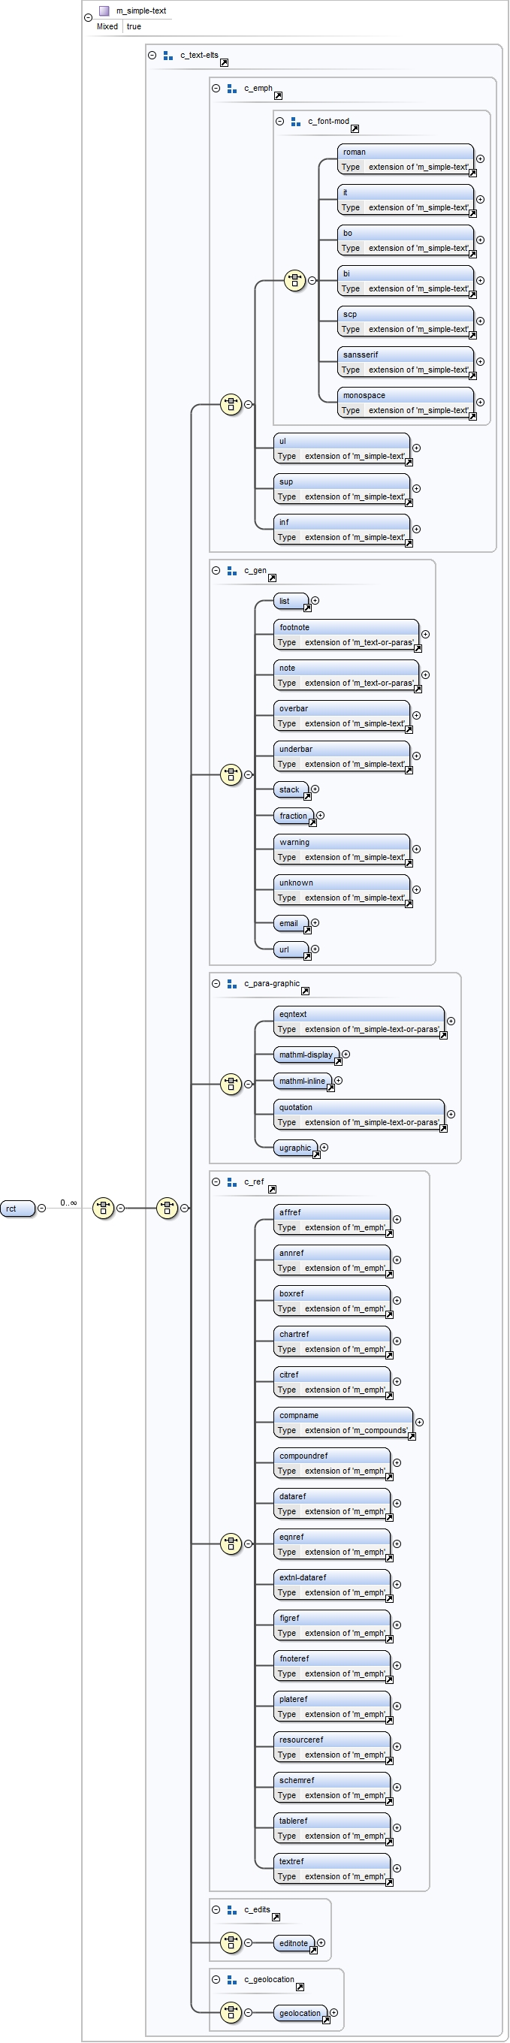Viewport: 510px width, 2043px height.
Task: Expand the footnote element
Action: 425,634
